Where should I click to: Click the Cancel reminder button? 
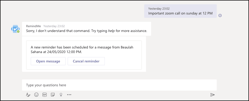pyautogui.click(x=86, y=61)
